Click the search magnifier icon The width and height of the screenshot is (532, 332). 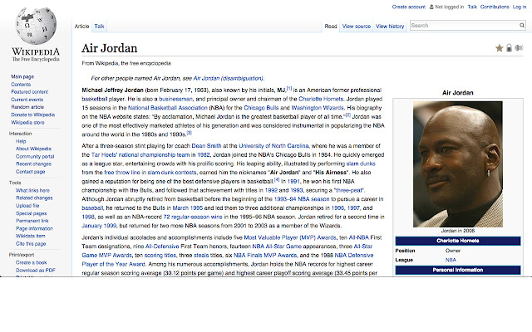522,26
